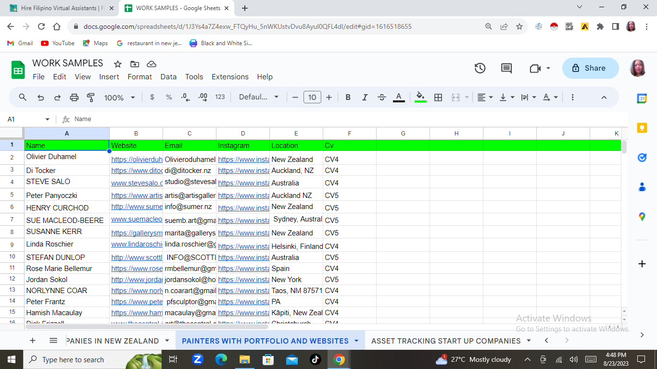This screenshot has width=657, height=369.
Task: Increase decimal places
Action: 202,97
